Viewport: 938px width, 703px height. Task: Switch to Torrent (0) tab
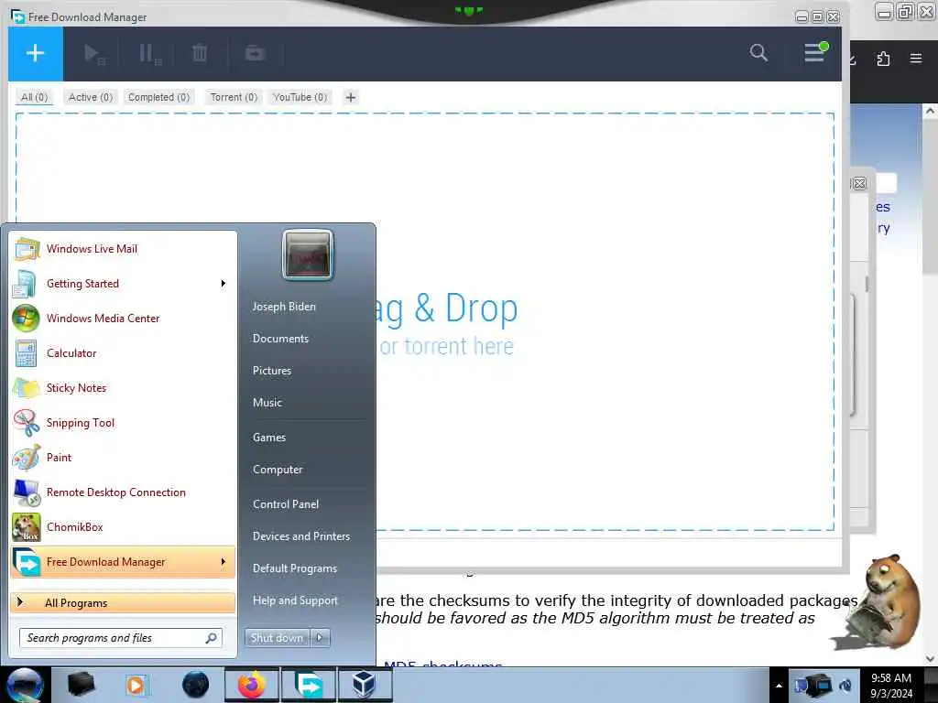(234, 97)
